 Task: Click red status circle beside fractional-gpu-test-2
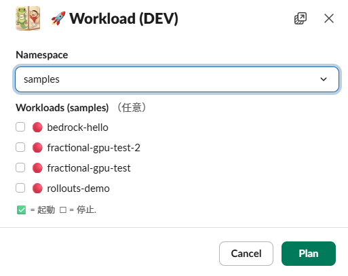pos(37,148)
